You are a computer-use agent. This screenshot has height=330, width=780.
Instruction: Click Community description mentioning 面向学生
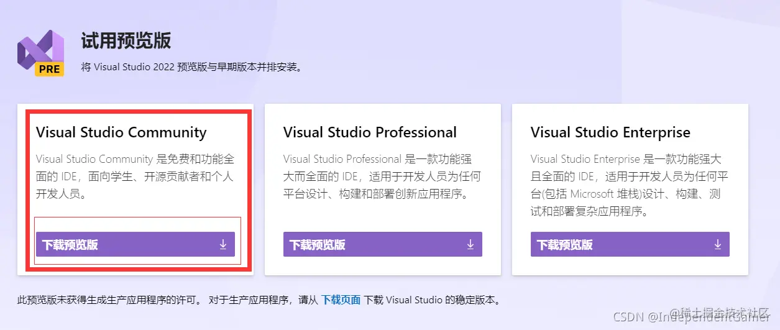tap(135, 176)
